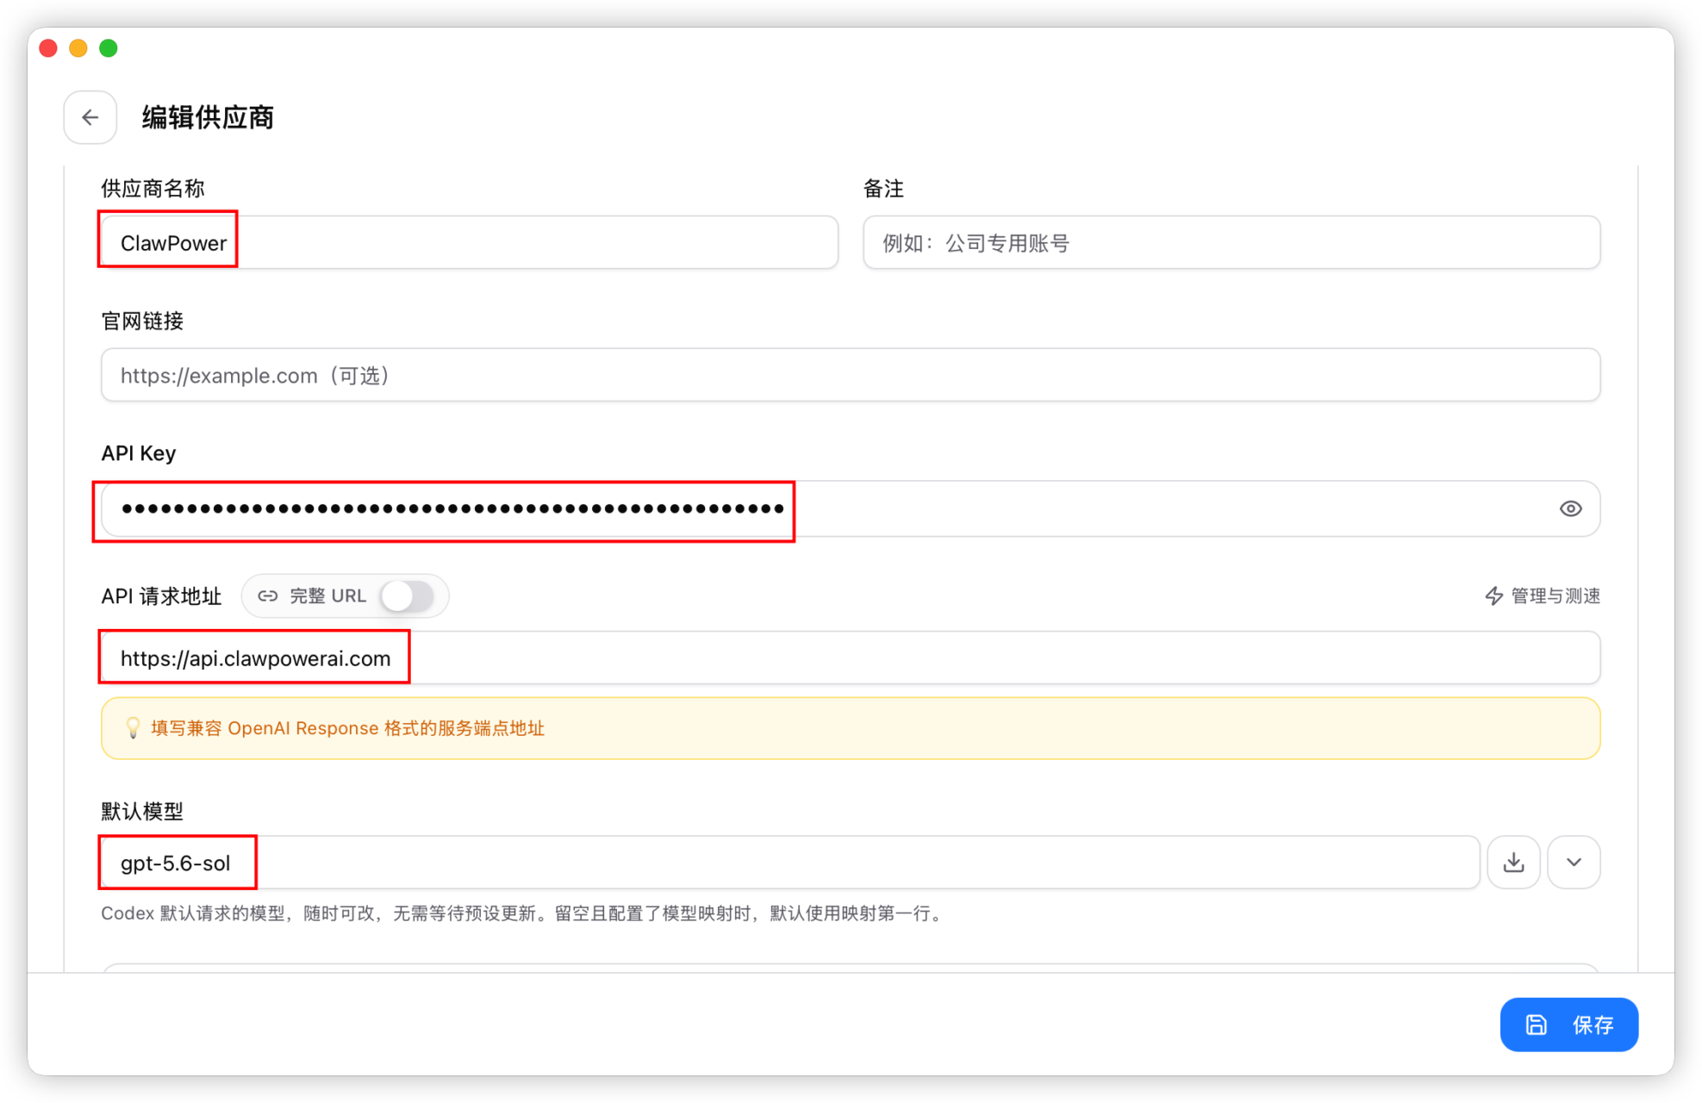This screenshot has width=1702, height=1103.
Task: Toggle the 完整 URL switch
Action: pos(408,596)
